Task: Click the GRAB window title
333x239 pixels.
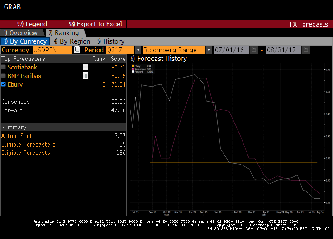Action: pyautogui.click(x=12, y=7)
